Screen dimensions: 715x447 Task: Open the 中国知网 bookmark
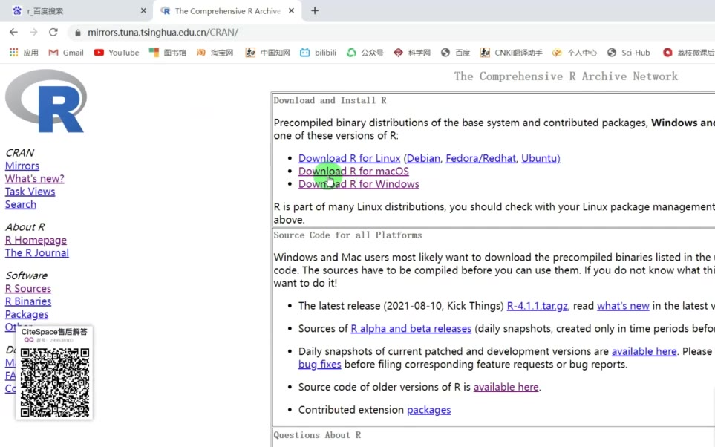[268, 53]
